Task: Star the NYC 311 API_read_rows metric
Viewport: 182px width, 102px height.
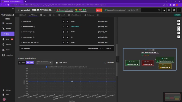Action: [21, 42]
